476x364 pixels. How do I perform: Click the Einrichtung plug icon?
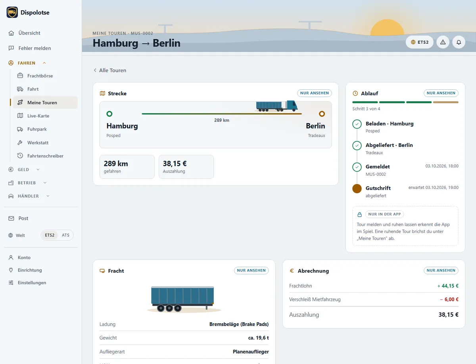[x=11, y=270]
